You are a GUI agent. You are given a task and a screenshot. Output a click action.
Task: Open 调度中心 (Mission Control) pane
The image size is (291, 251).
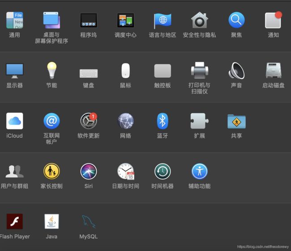(125, 20)
